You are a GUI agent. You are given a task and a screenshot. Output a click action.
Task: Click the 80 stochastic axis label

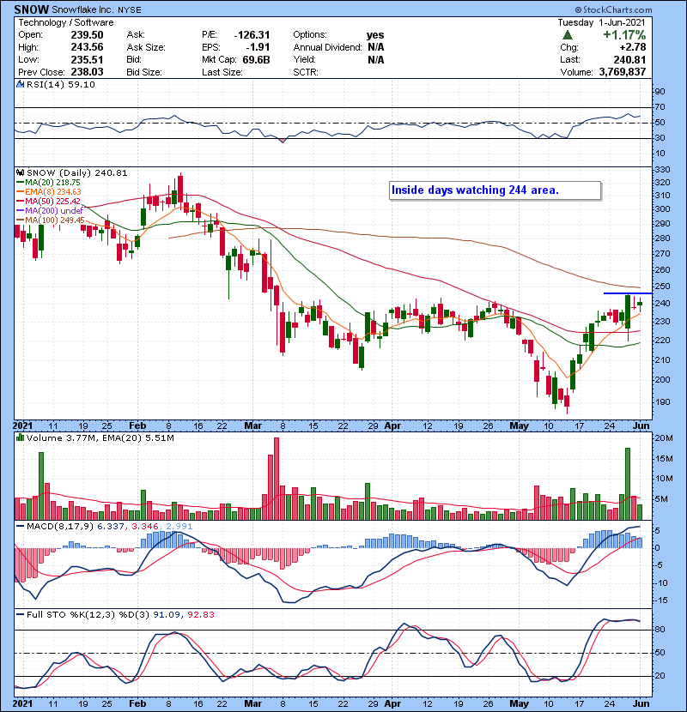tap(660, 630)
